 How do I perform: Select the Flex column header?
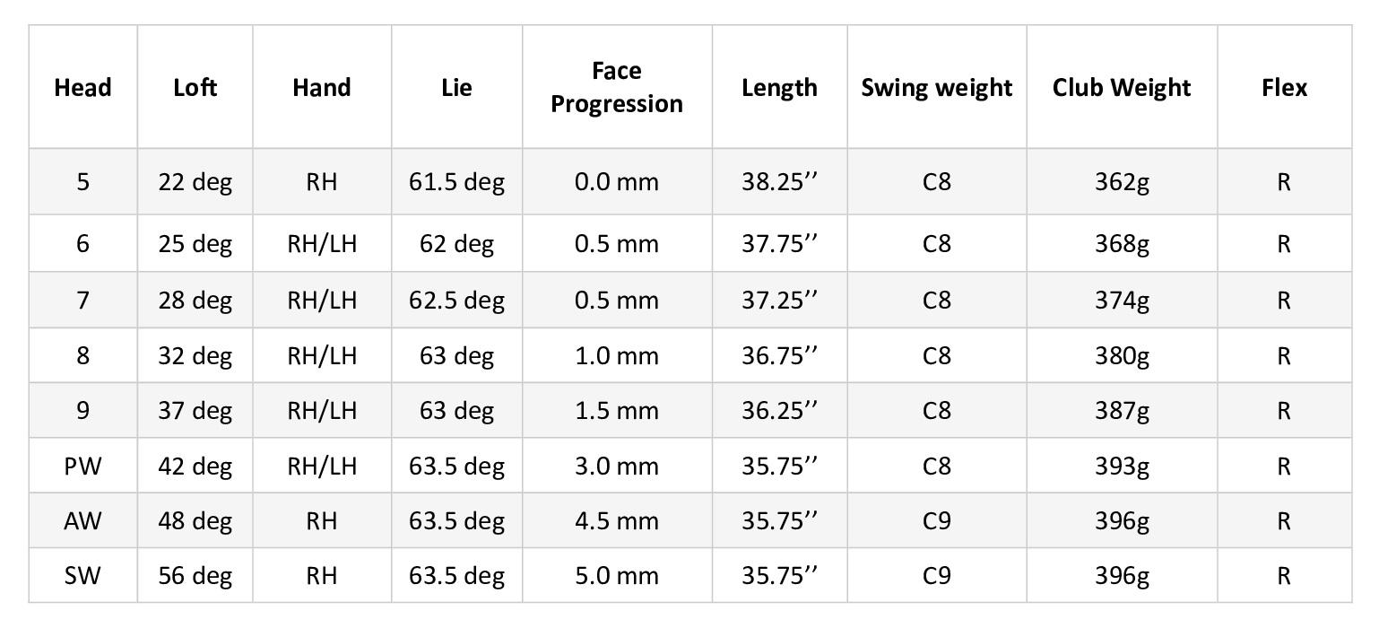click(x=1284, y=87)
